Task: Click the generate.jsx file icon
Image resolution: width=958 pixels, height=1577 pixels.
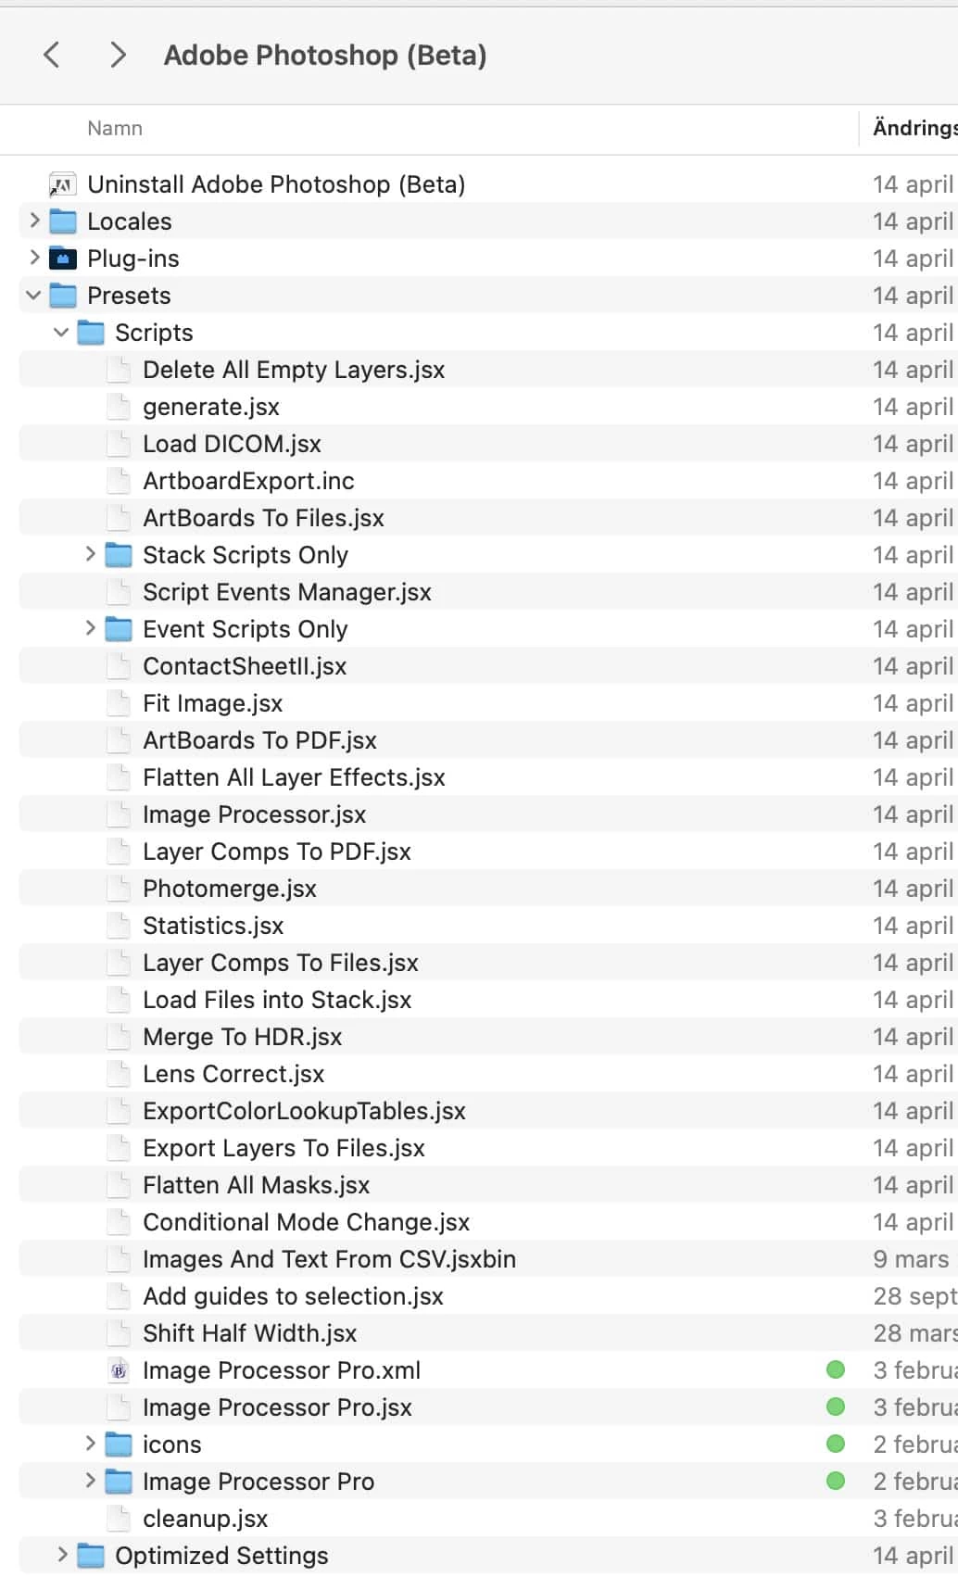Action: pos(119,407)
